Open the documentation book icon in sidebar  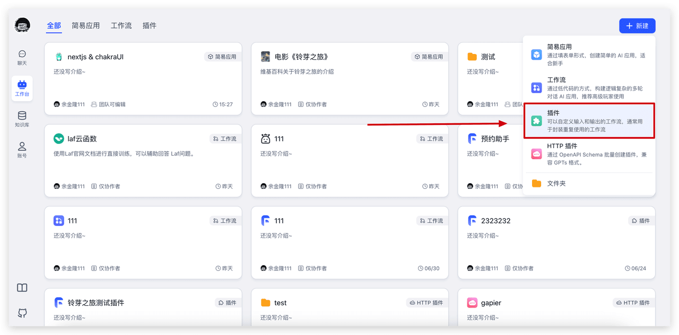22,288
